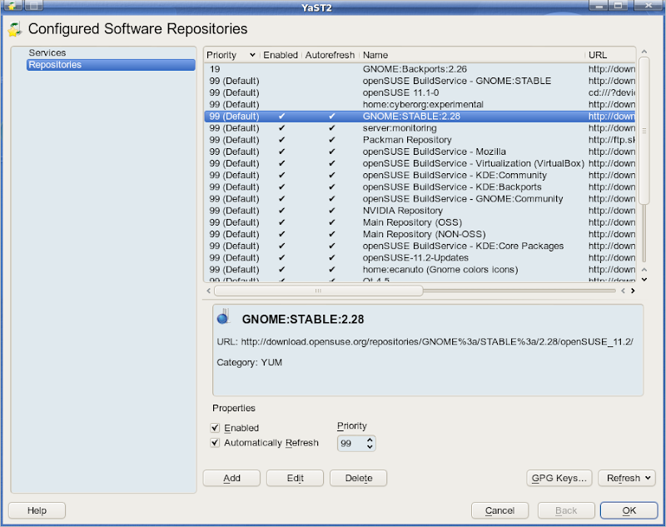Click the vertical scrollbar thumb of the repository list
The width and height of the screenshot is (666, 527).
pos(644,131)
